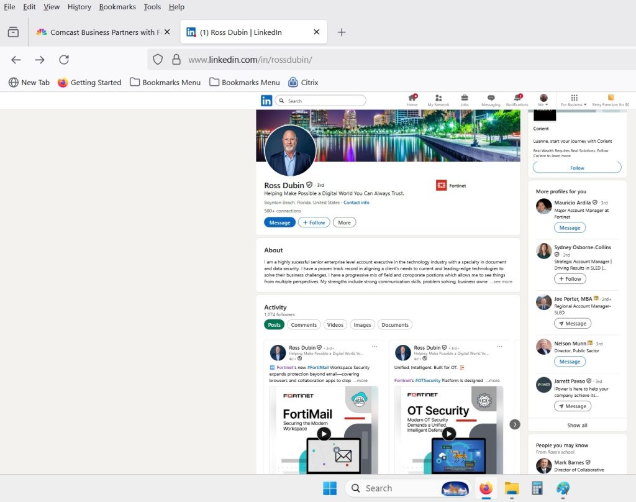Screen dimensions: 636x502
Task: Click the LinkedIn logo icon
Action: coord(266,101)
